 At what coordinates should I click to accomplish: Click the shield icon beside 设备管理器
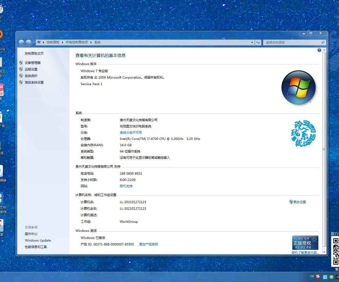click(21, 63)
